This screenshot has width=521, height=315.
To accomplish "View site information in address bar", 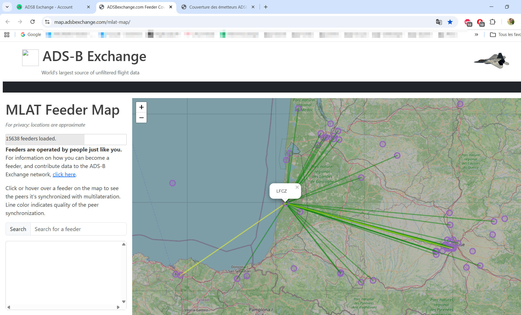I will pyautogui.click(x=47, y=22).
